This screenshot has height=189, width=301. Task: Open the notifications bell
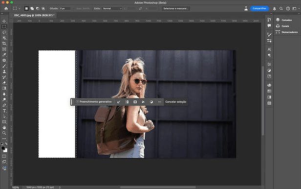[x=275, y=9]
